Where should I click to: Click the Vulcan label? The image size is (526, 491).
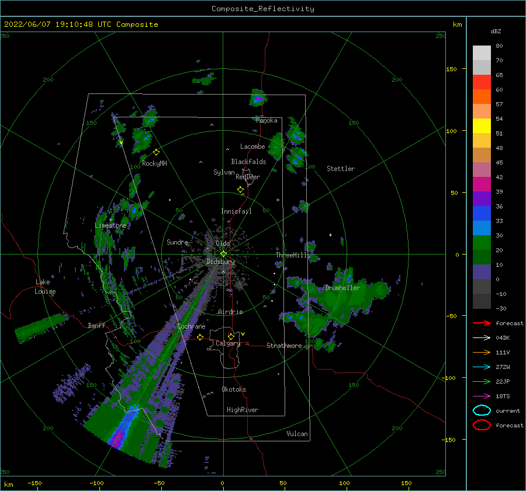tap(297, 434)
